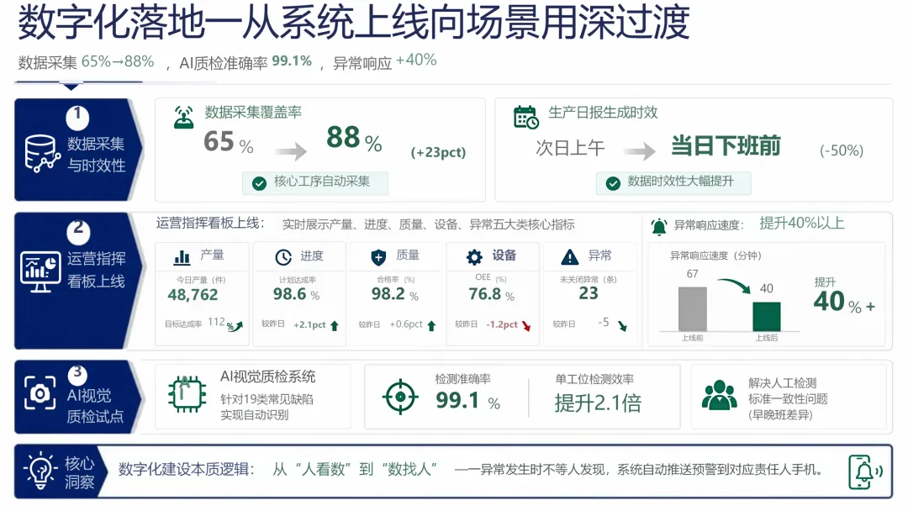Click the (+23pct) text

[x=438, y=152]
